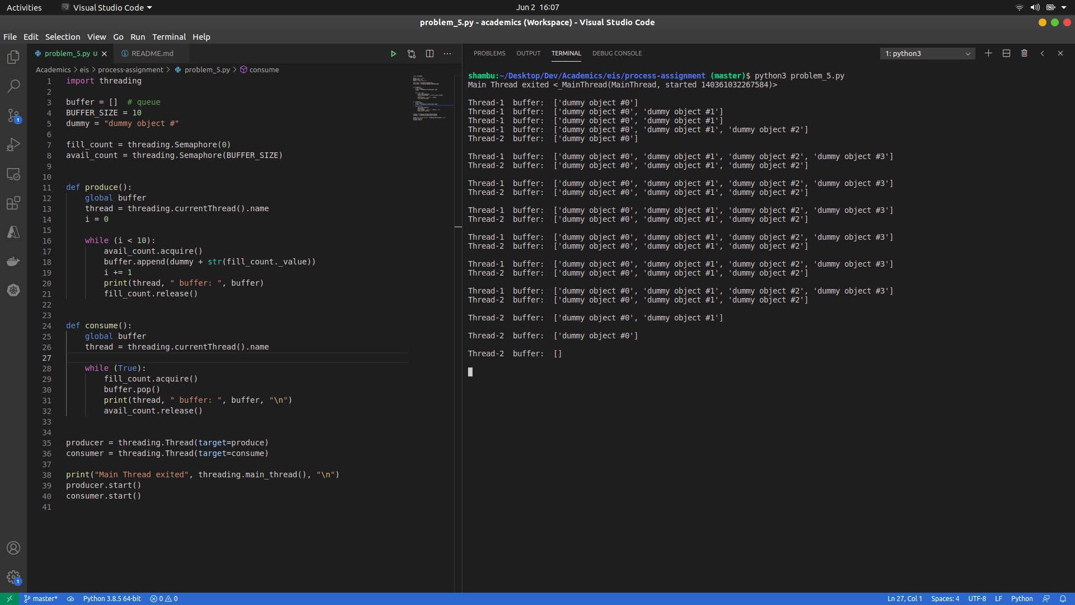Open the terminal selector dropdown 1: python3
This screenshot has width=1075, height=605.
[927, 54]
